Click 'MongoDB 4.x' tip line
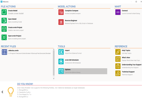142x98 pixels. (x=23, y=90)
